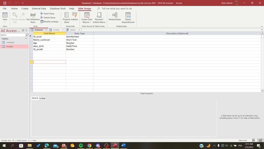Open the Relationships window
264x149 pixels.
tap(115, 17)
